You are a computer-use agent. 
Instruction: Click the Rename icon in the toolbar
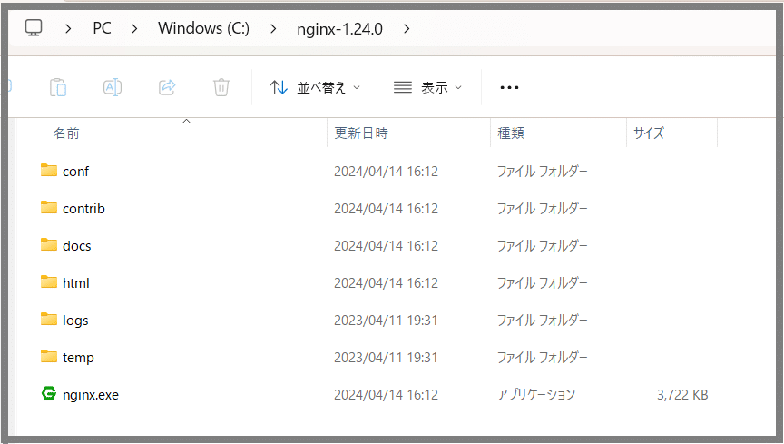(113, 87)
